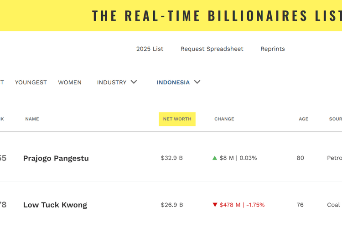The height and width of the screenshot is (228, 342).
Task: Open Prajogo Pangestu's profile
Action: click(56, 158)
